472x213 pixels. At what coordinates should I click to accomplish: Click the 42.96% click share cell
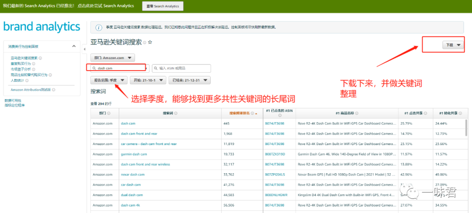[x=416, y=175]
